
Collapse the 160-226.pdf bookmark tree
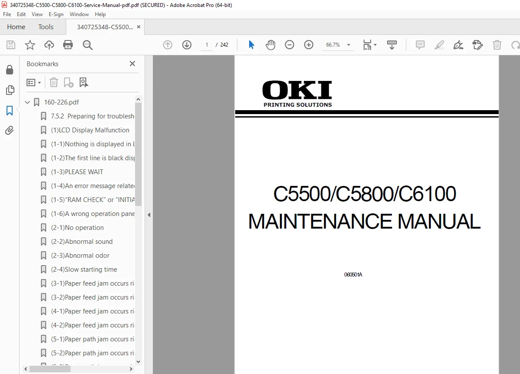(27, 102)
